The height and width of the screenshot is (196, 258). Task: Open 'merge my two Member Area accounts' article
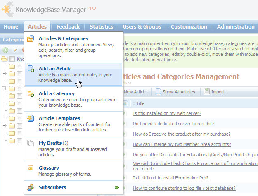click(182, 144)
